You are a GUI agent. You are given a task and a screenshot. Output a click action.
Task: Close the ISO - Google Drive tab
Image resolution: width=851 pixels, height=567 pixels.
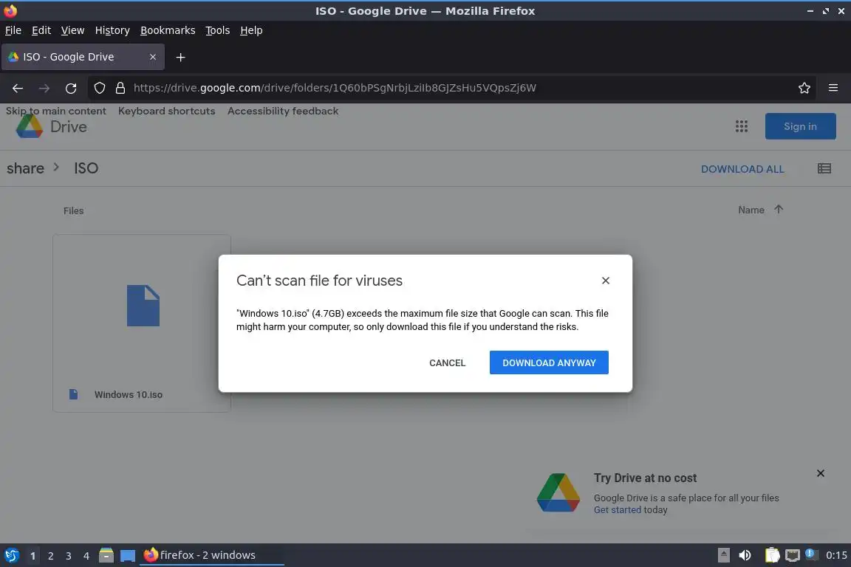tap(152, 57)
